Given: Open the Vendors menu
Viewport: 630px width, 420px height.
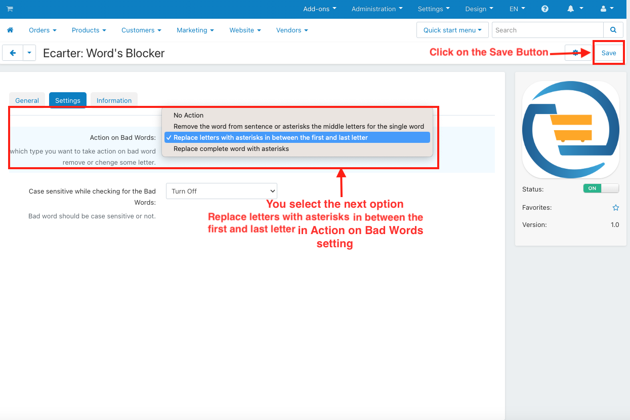Looking at the screenshot, I should [x=292, y=30].
